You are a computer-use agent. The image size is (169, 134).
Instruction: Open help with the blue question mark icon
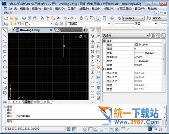coord(112,18)
